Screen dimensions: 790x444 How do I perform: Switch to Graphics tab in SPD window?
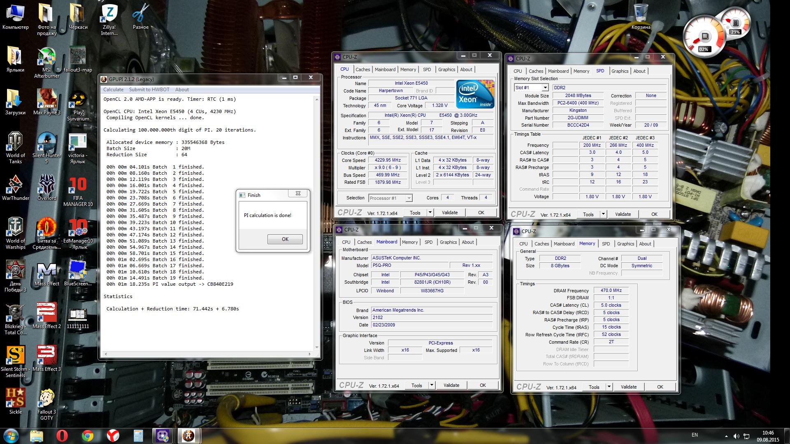click(x=620, y=71)
